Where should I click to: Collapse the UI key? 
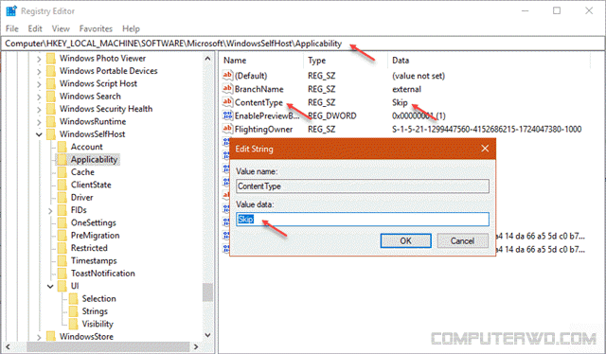(x=50, y=287)
